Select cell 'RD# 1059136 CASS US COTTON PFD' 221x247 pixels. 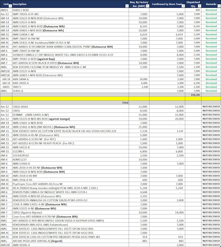pos(71,237)
